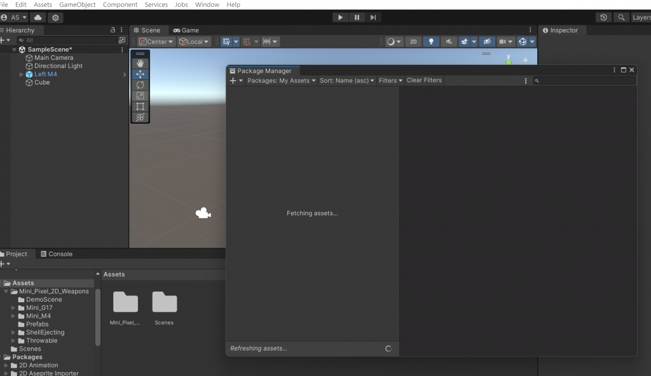The height and width of the screenshot is (376, 651).
Task: Open the Filters dropdown in Package Manager
Action: point(390,81)
